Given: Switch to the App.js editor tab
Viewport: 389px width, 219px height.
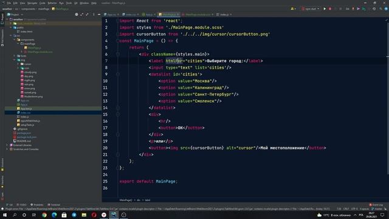Looking at the screenshot, I should [149, 15].
